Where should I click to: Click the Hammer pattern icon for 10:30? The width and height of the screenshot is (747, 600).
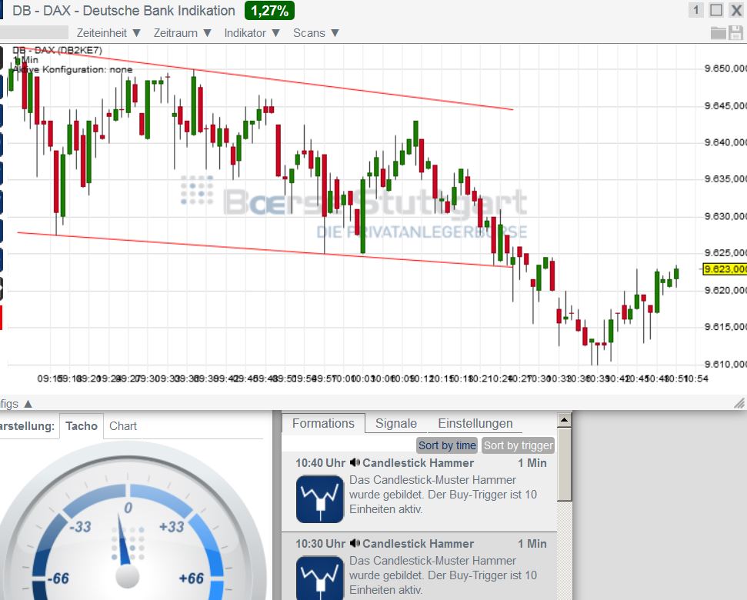tap(318, 578)
